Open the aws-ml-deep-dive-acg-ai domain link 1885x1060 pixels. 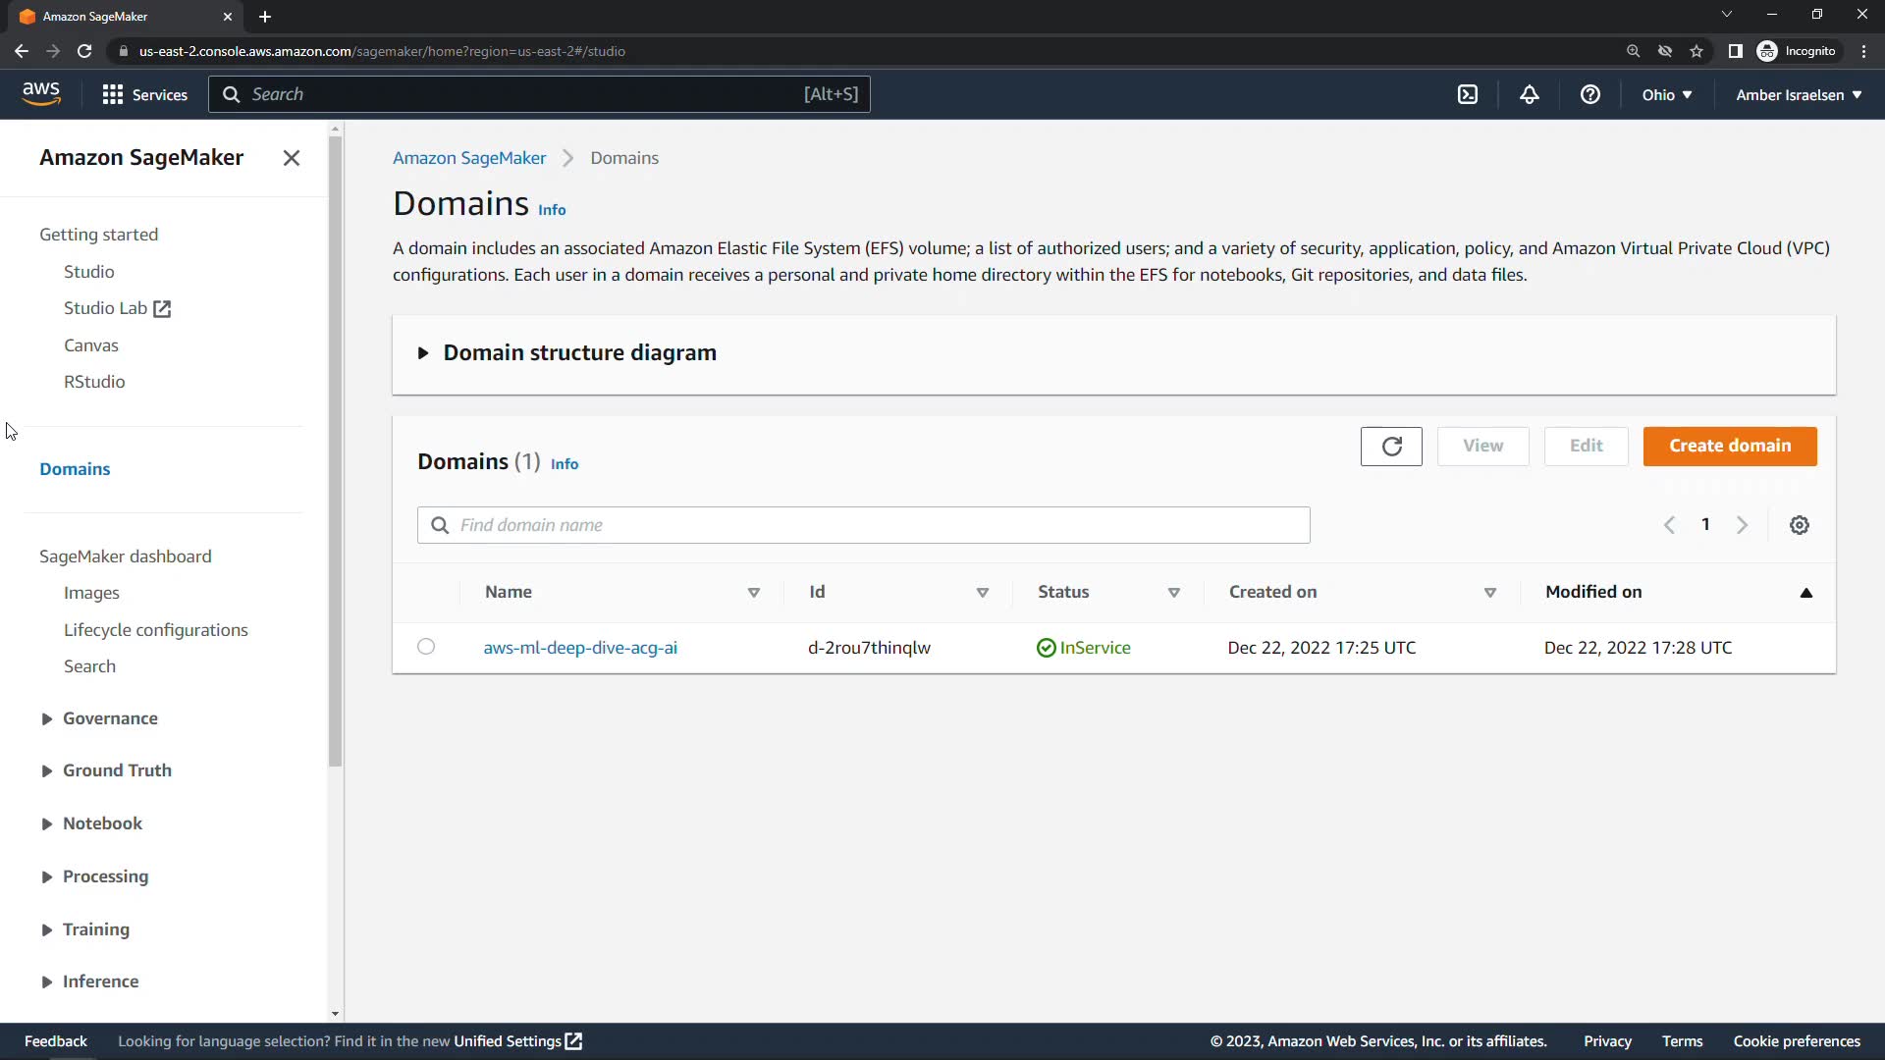coord(580,648)
